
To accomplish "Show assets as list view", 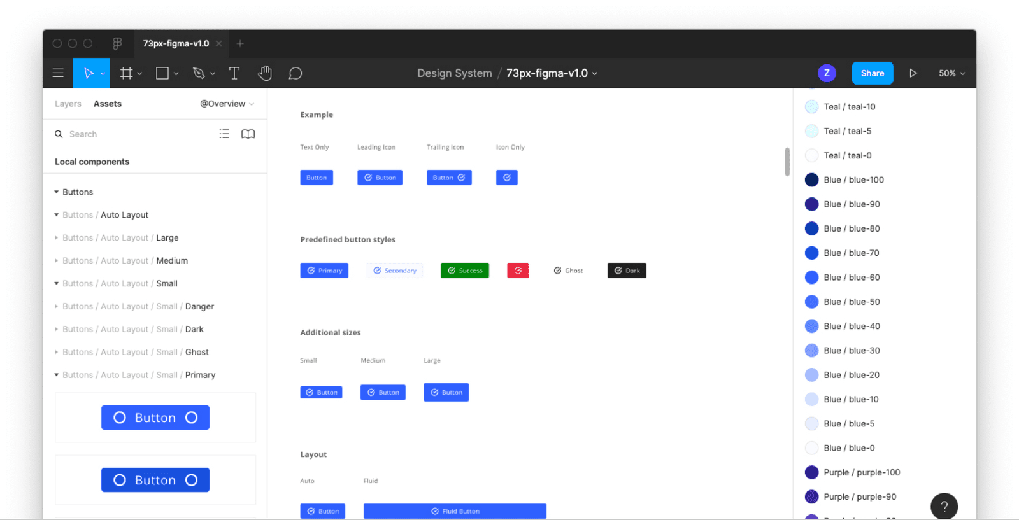I will pyautogui.click(x=224, y=134).
